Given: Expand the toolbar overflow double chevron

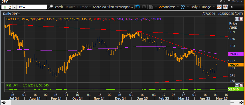Looking at the screenshot, I should 232,7.
